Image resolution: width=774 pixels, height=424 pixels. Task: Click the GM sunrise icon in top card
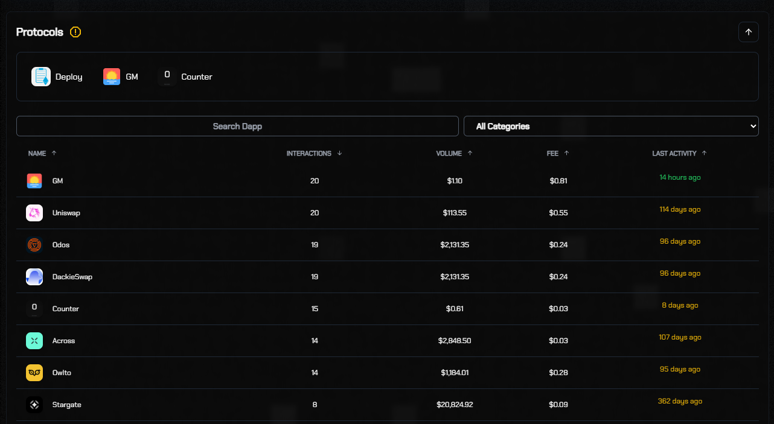click(x=112, y=77)
